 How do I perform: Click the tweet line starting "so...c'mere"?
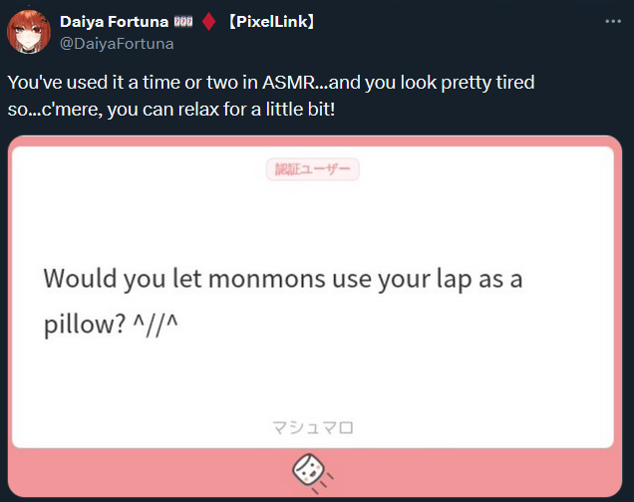tap(171, 110)
